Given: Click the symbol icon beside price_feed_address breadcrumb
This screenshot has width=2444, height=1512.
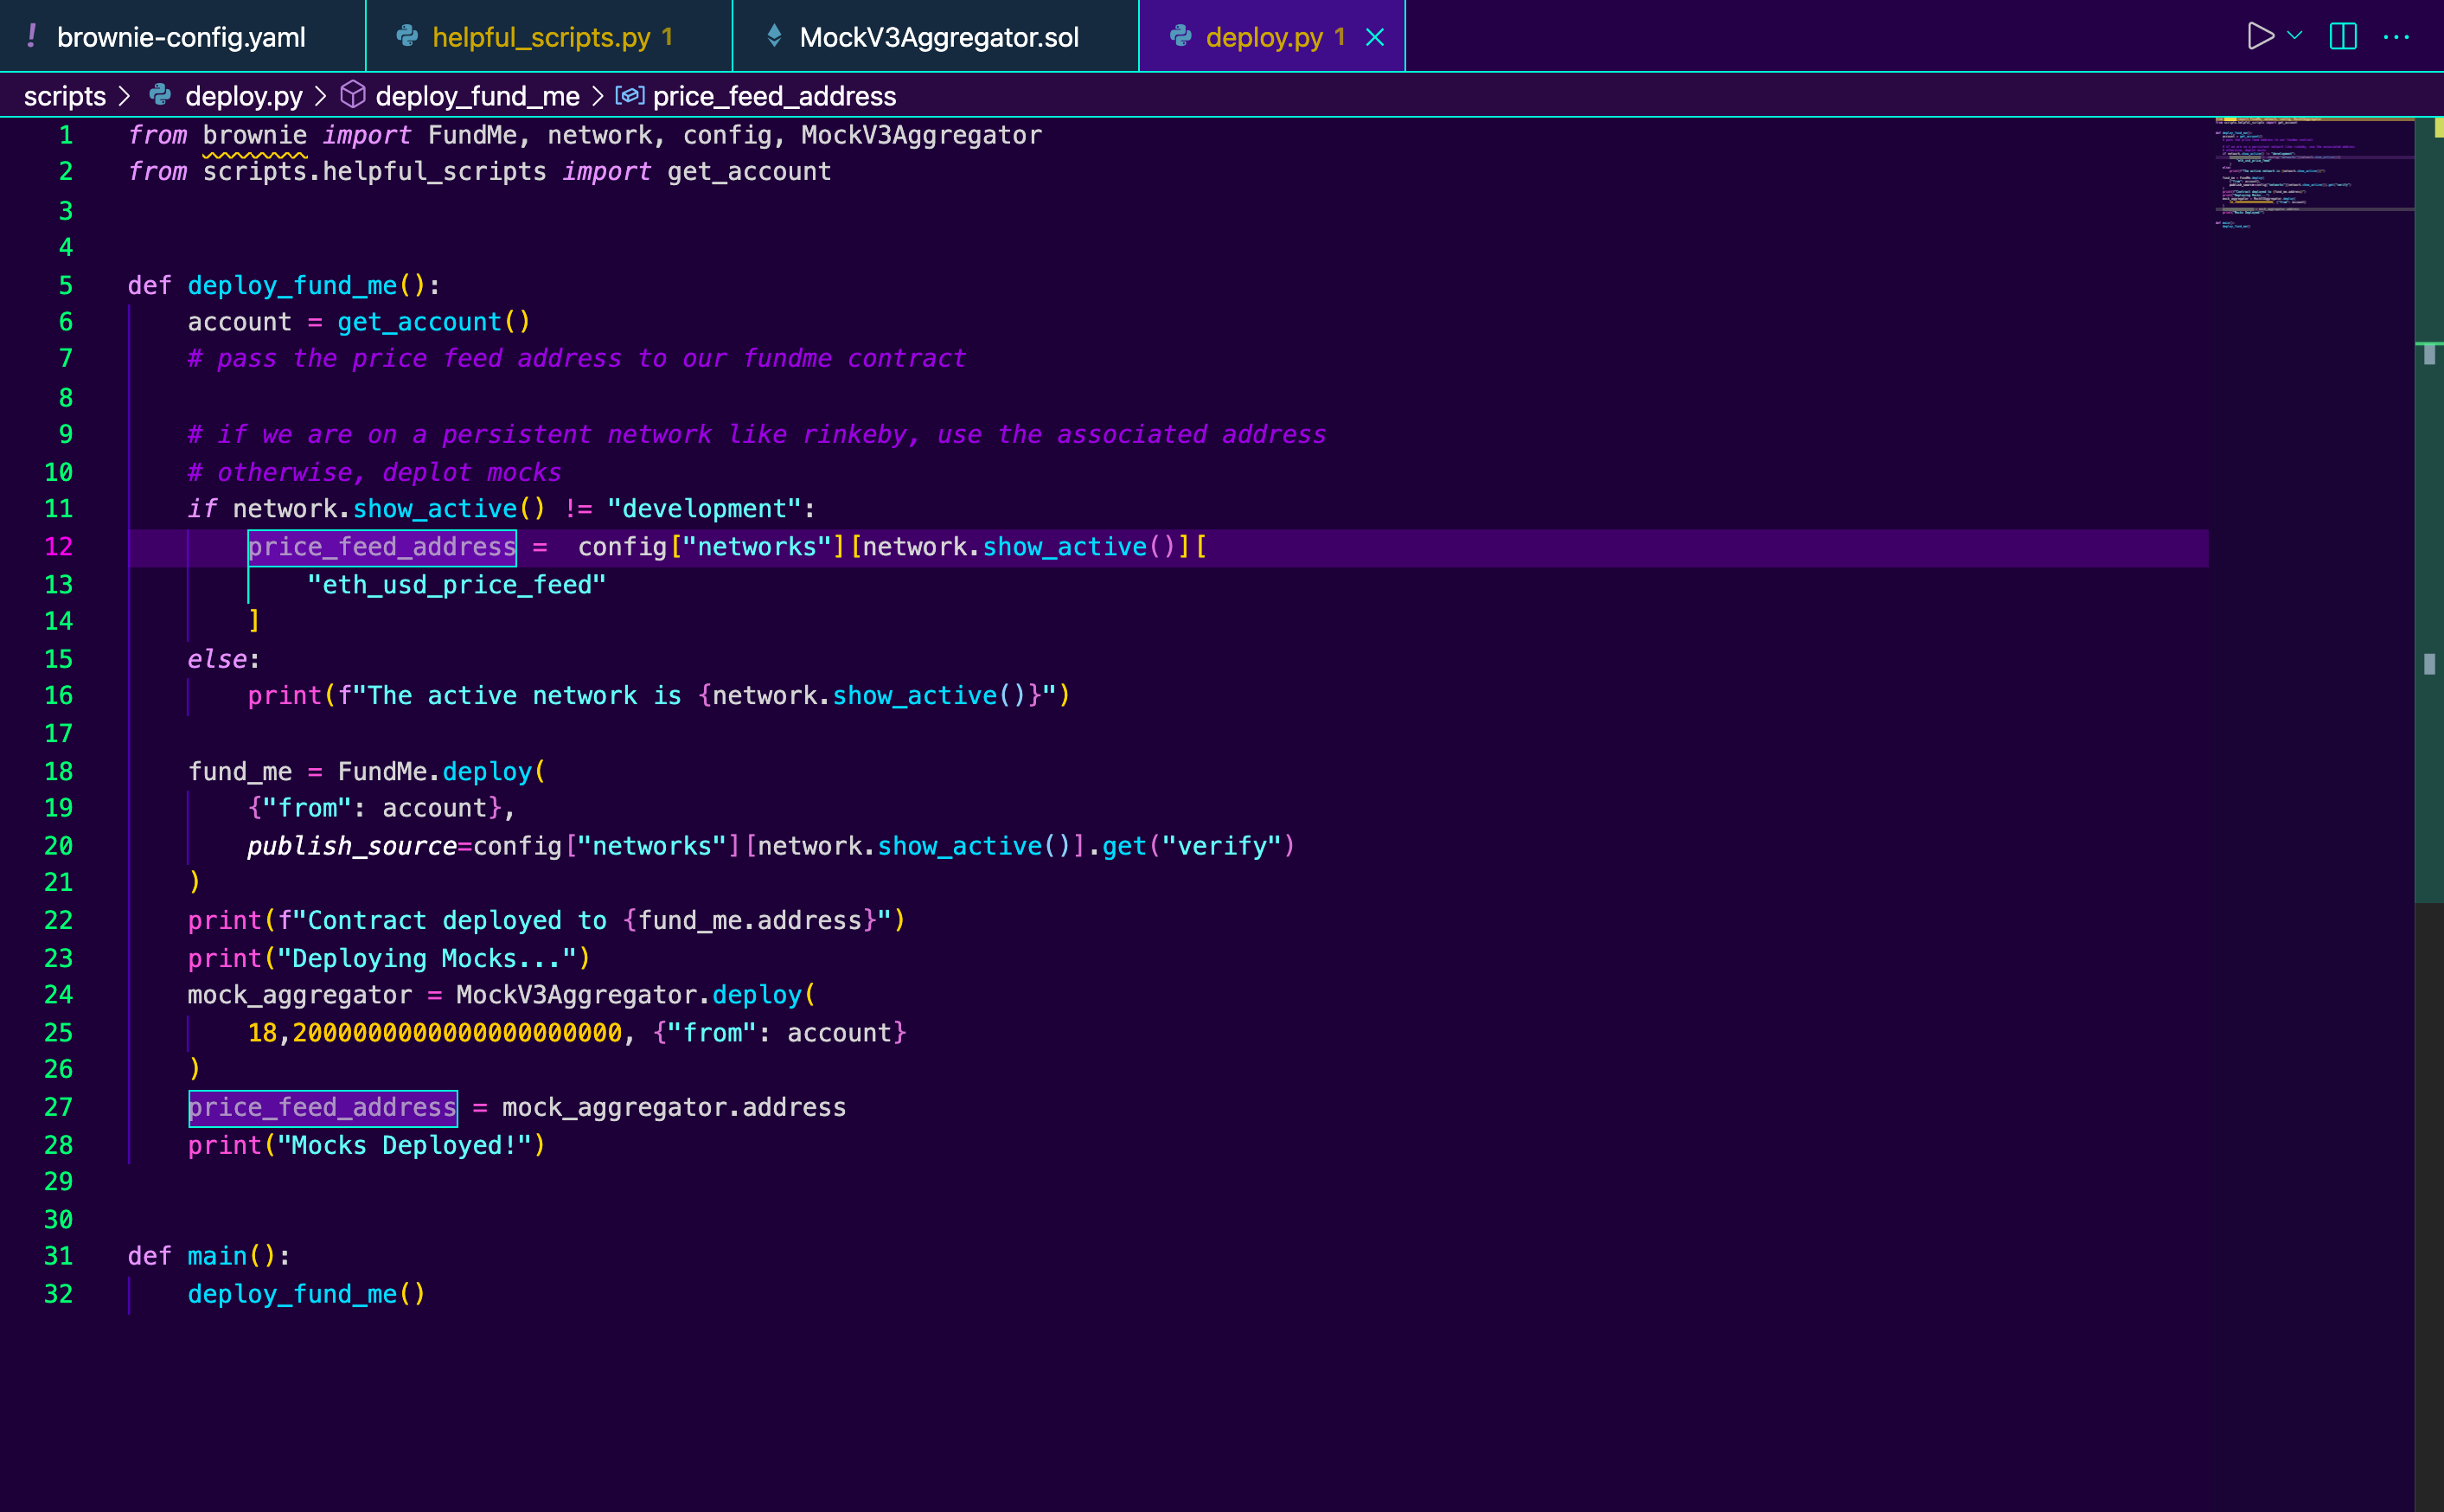Looking at the screenshot, I should coord(630,95).
